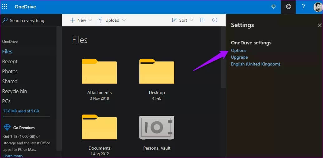This screenshot has height=158, width=323.
Task: Click the Premium diamond icon in header
Action: 273,7
